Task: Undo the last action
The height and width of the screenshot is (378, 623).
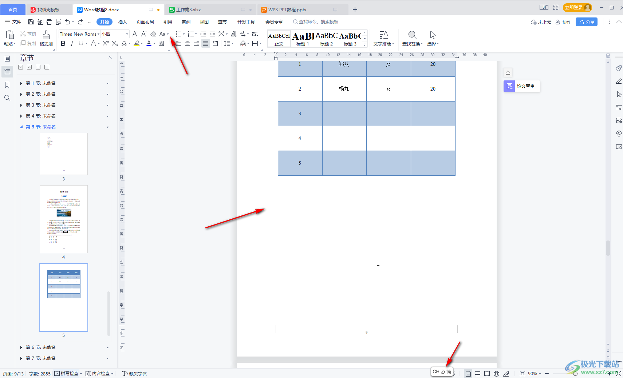Action: 67,22
